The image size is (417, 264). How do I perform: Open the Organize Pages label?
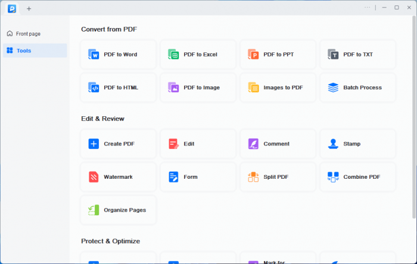(x=125, y=210)
